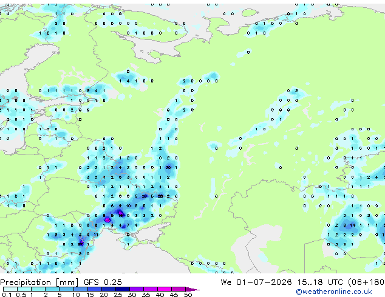
Task: Click the 'We 01-07-2026' date text
Action: coord(256,282)
